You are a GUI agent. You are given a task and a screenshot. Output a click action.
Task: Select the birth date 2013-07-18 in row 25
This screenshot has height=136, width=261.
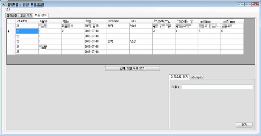coord(95,41)
